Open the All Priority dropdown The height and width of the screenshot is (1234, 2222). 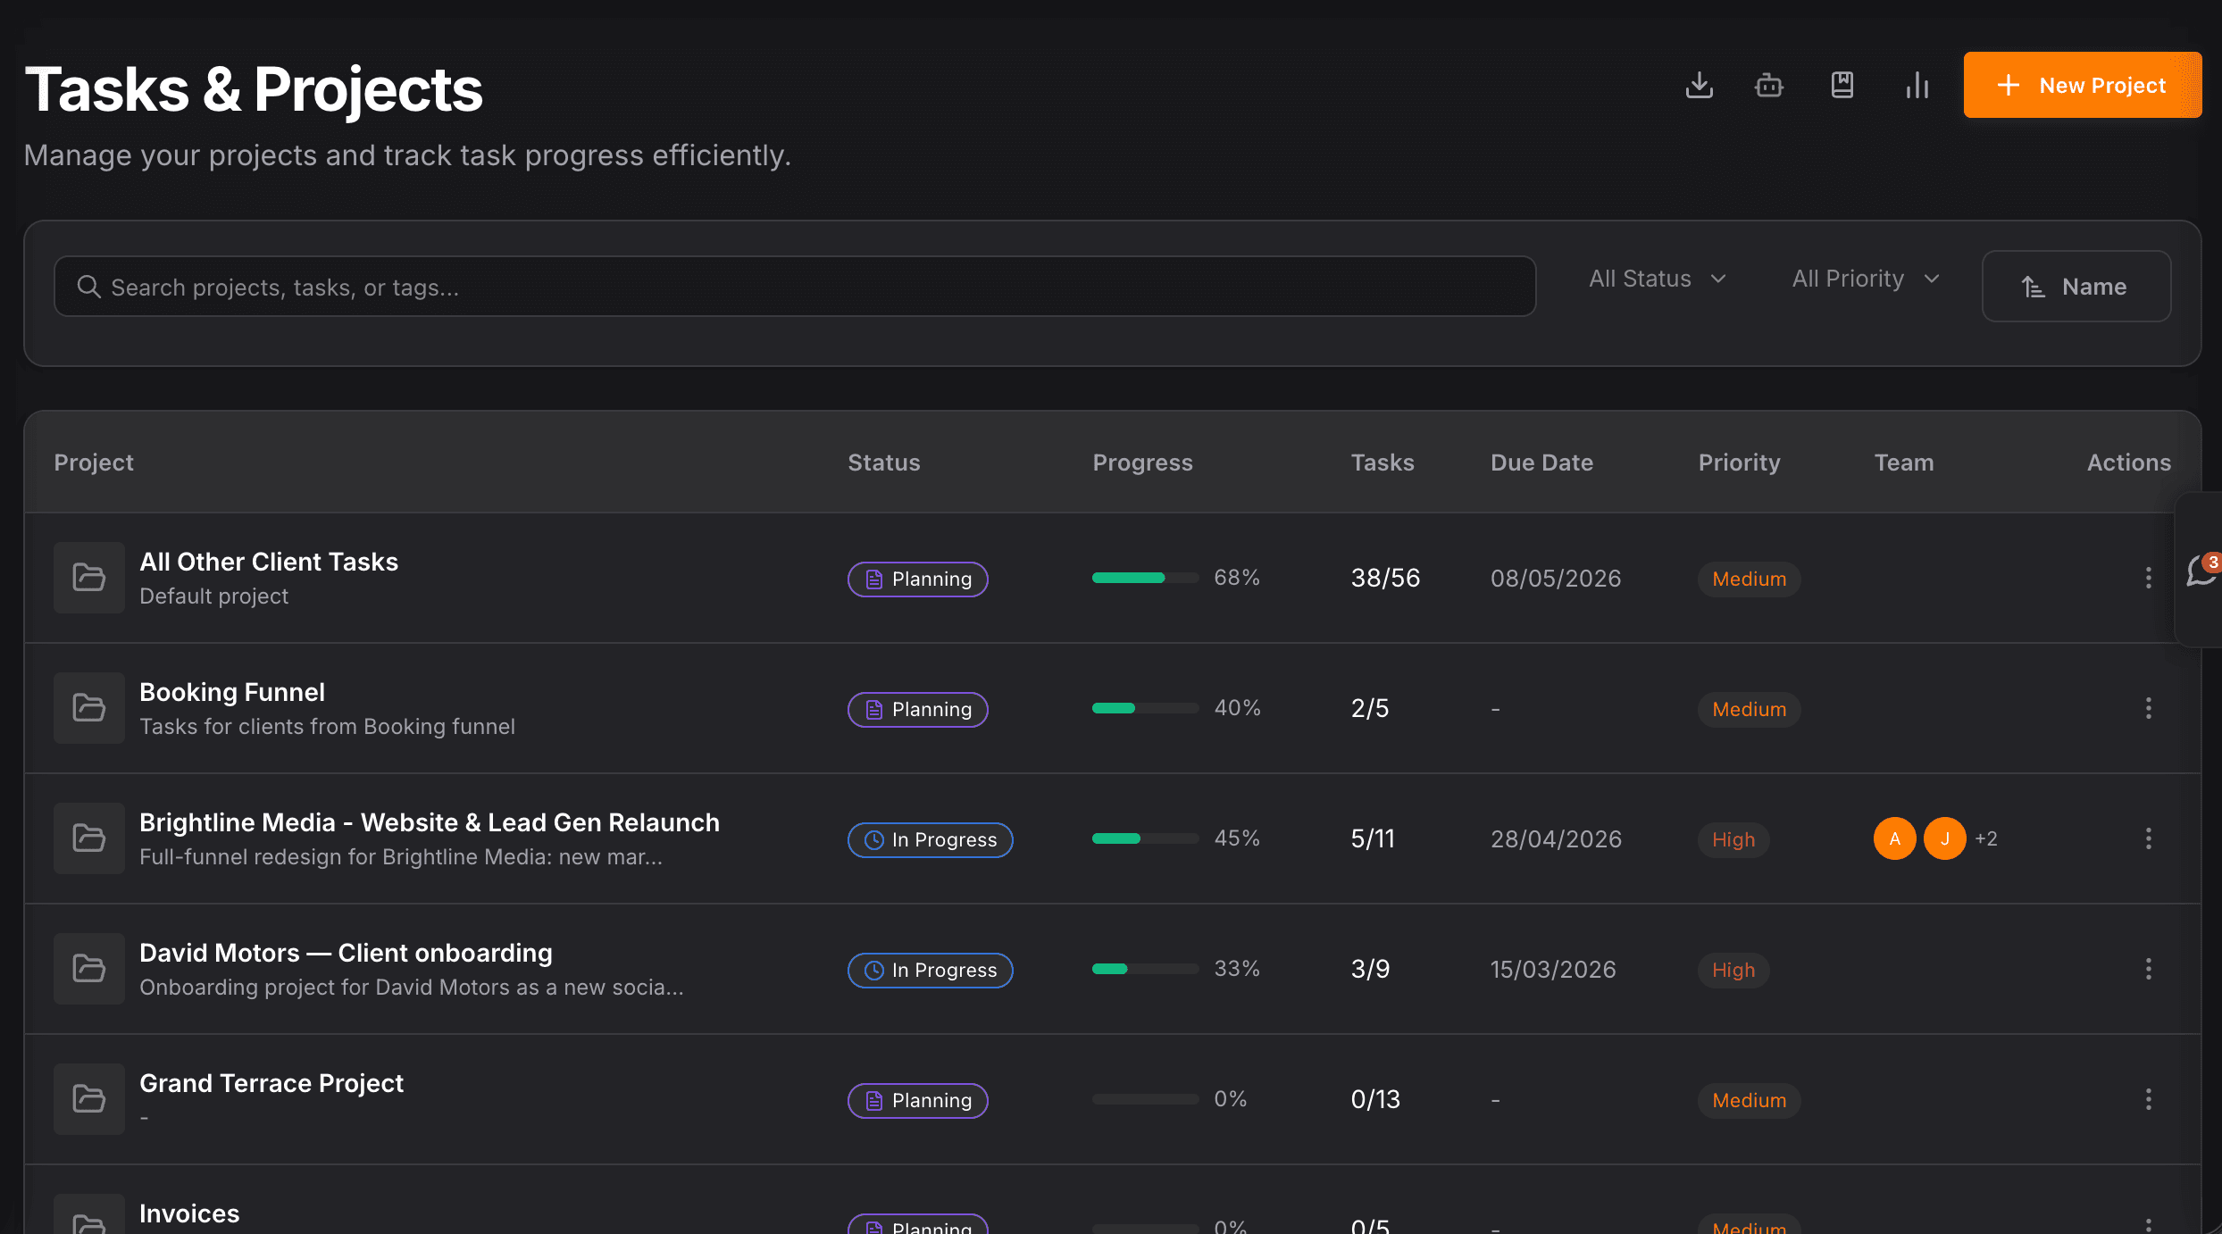tap(1864, 279)
